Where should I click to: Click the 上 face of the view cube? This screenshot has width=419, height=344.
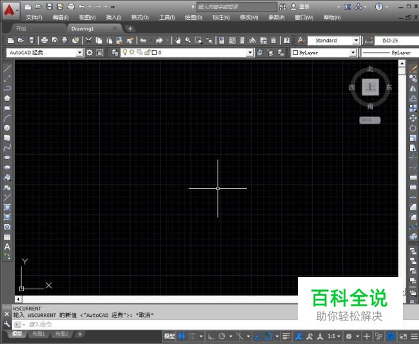(371, 87)
